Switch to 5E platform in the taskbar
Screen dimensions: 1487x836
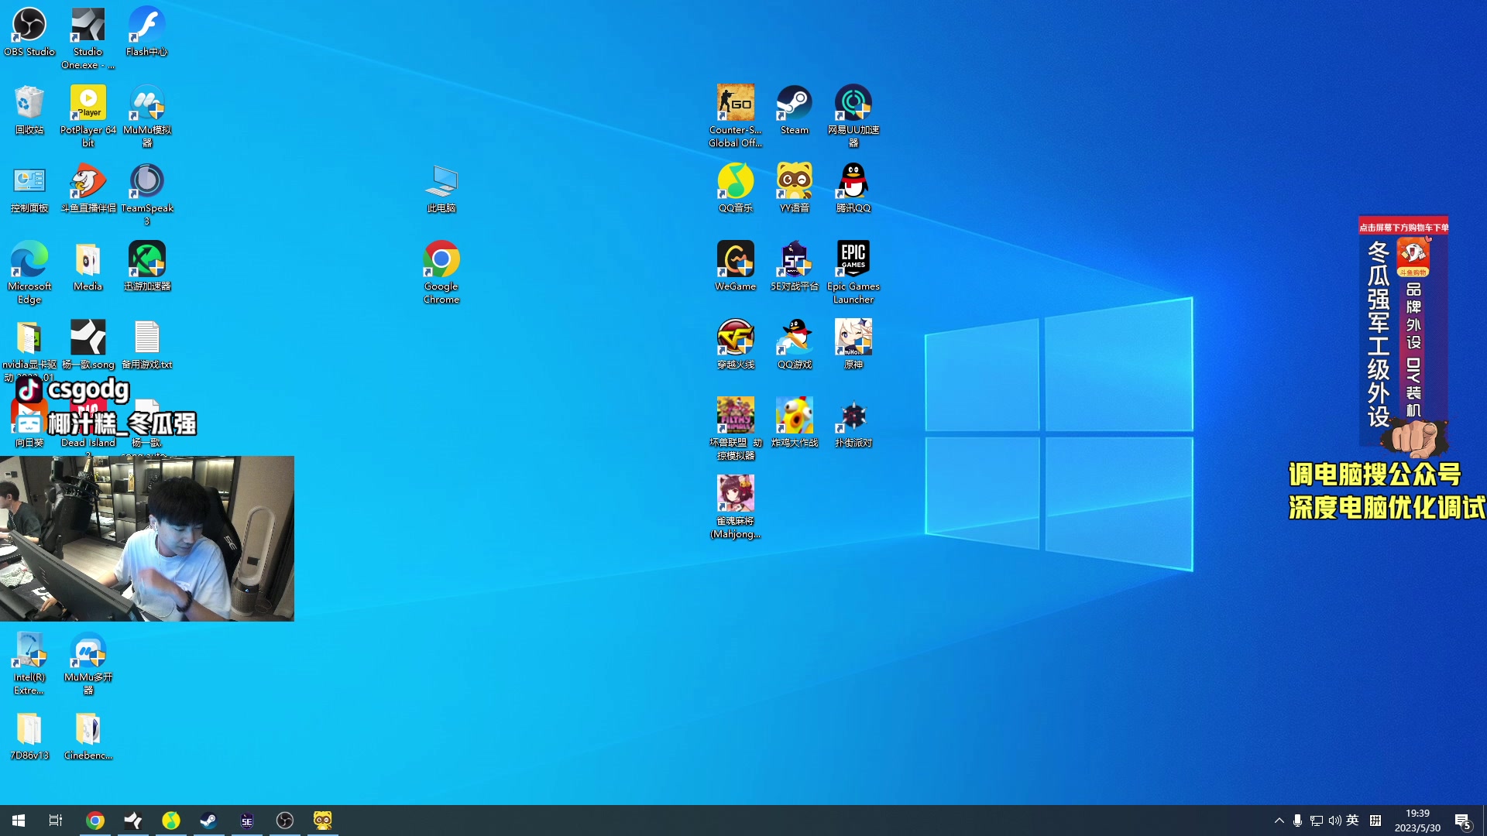pyautogui.click(x=247, y=821)
